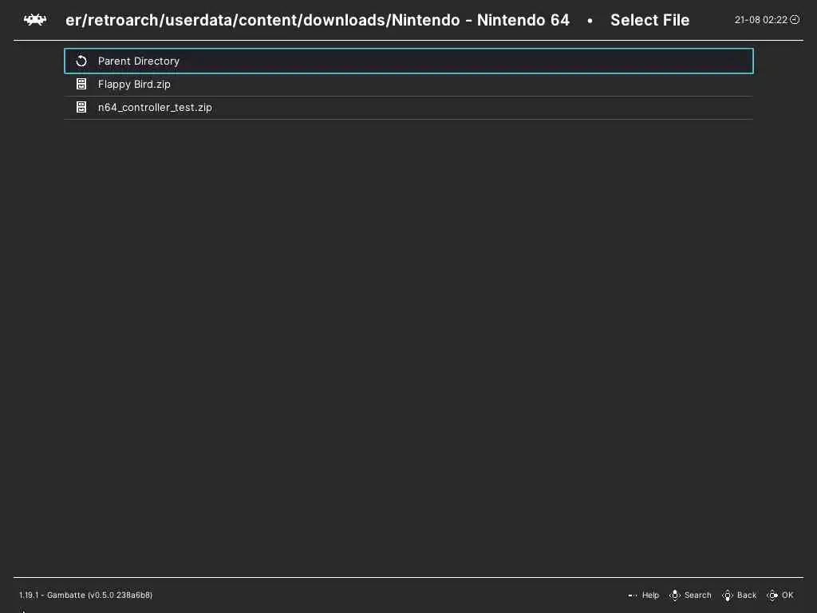Click the OK control icon

coord(772,595)
